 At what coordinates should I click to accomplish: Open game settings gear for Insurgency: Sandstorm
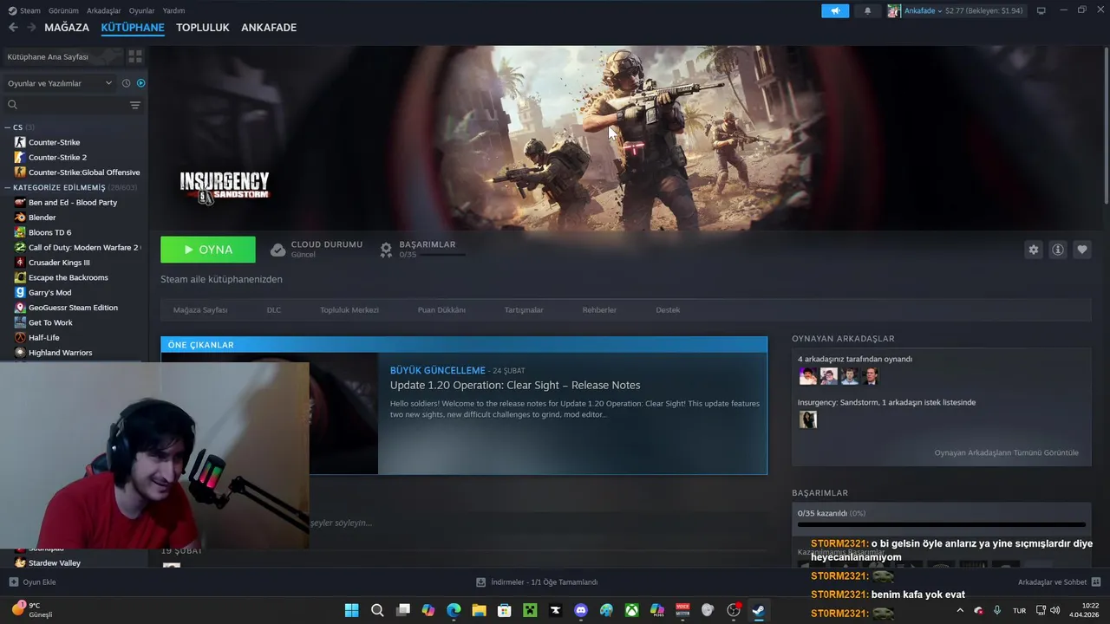pos(1034,250)
